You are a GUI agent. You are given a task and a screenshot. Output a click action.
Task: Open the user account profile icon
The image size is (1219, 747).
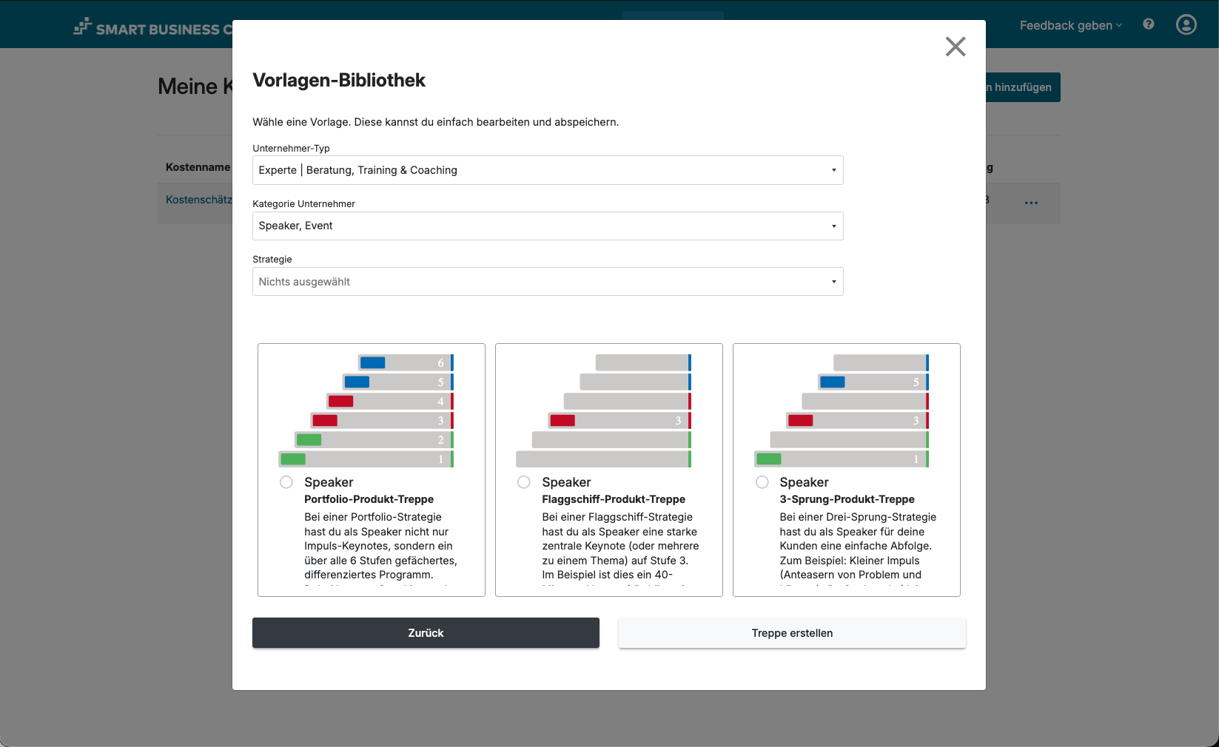pyautogui.click(x=1185, y=24)
